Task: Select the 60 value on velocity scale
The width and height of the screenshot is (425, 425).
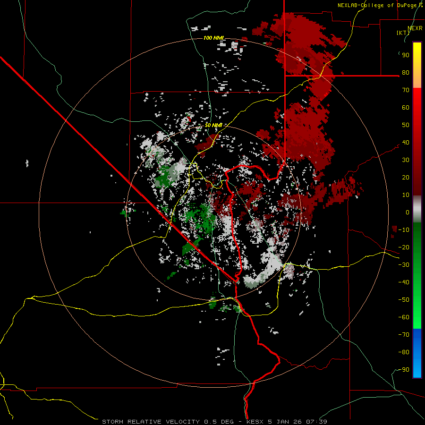Action: click(406, 108)
